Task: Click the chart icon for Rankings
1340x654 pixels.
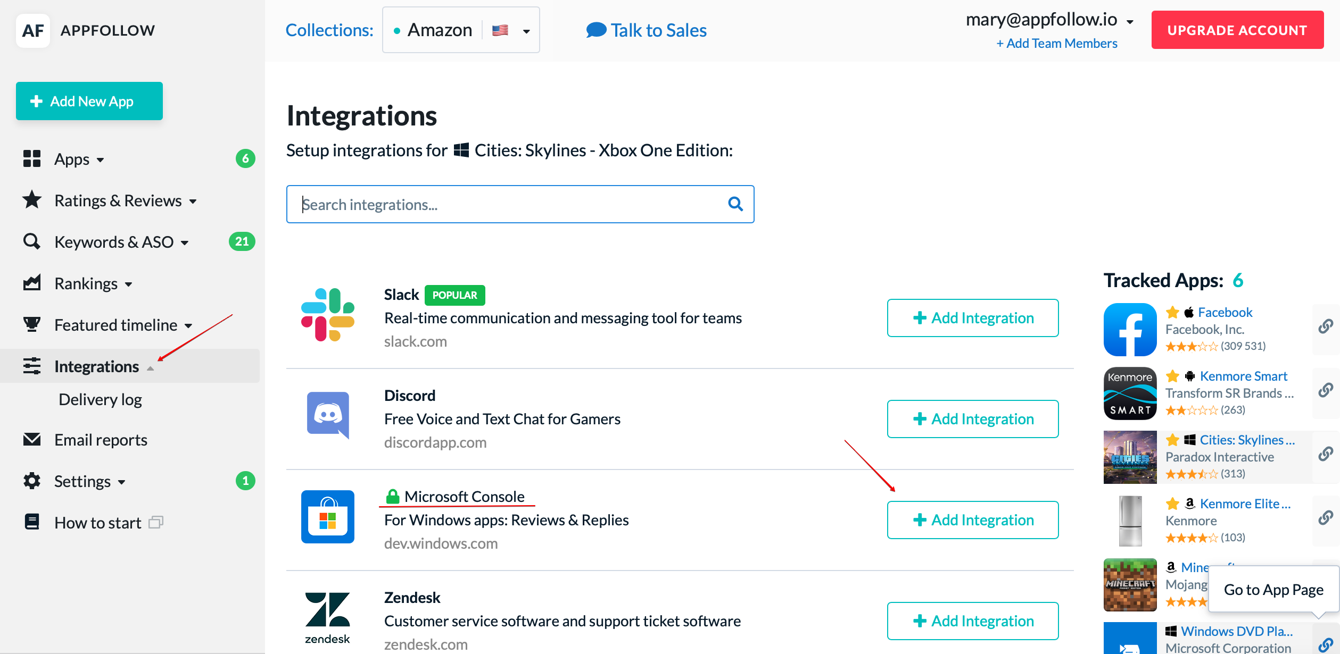Action: click(x=32, y=283)
